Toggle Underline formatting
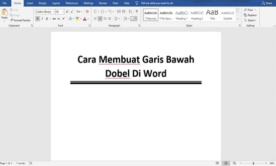Screen dimensions: 276x166 click(47, 19)
